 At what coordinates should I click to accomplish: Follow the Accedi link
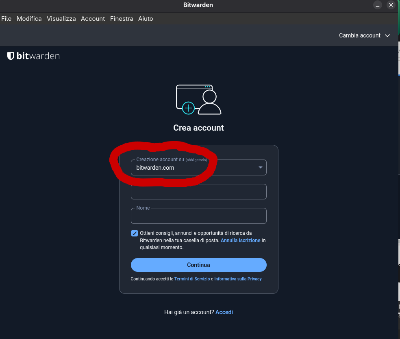[x=224, y=312]
